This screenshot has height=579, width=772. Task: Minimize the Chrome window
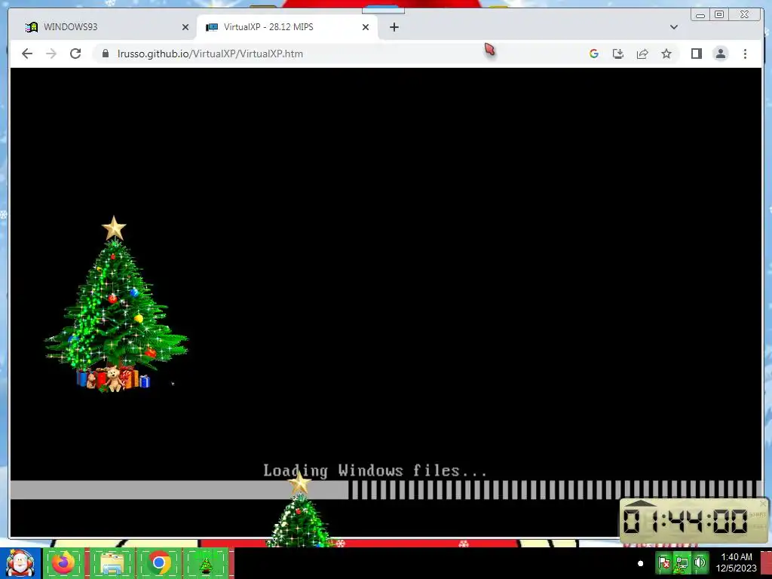pos(700,15)
